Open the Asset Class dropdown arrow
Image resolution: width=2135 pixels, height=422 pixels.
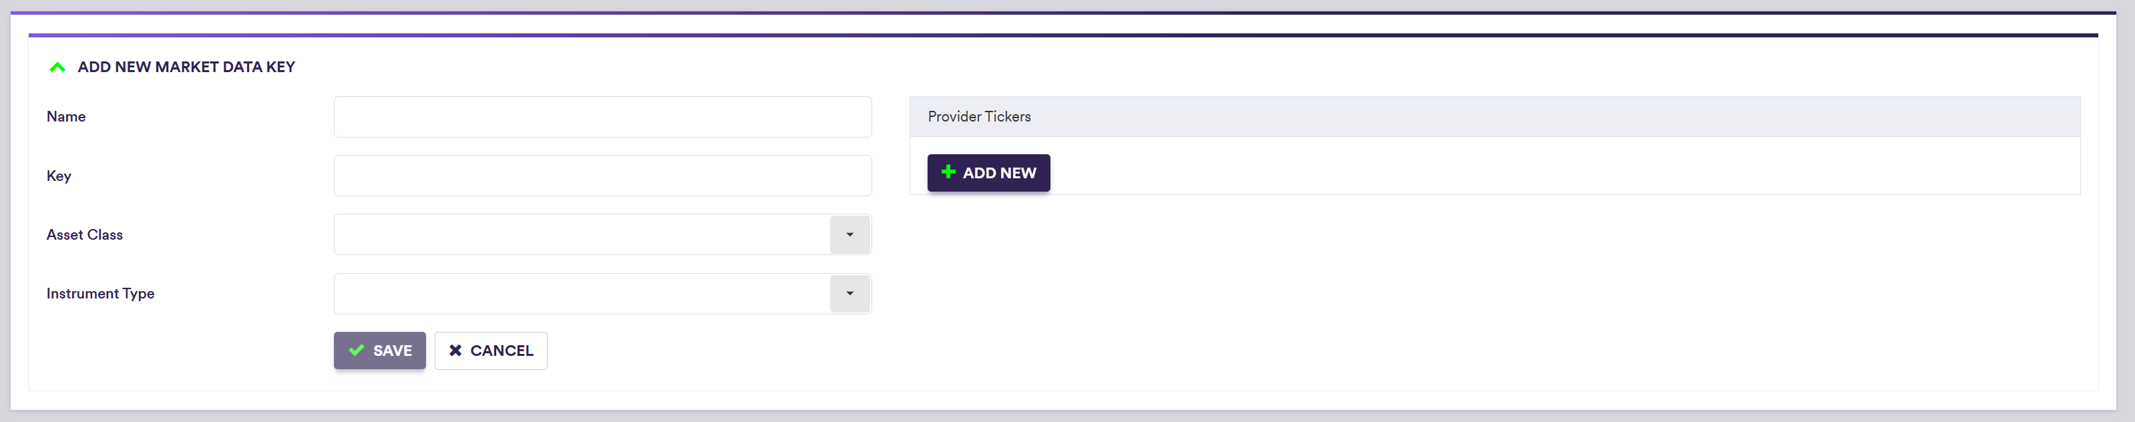849,234
